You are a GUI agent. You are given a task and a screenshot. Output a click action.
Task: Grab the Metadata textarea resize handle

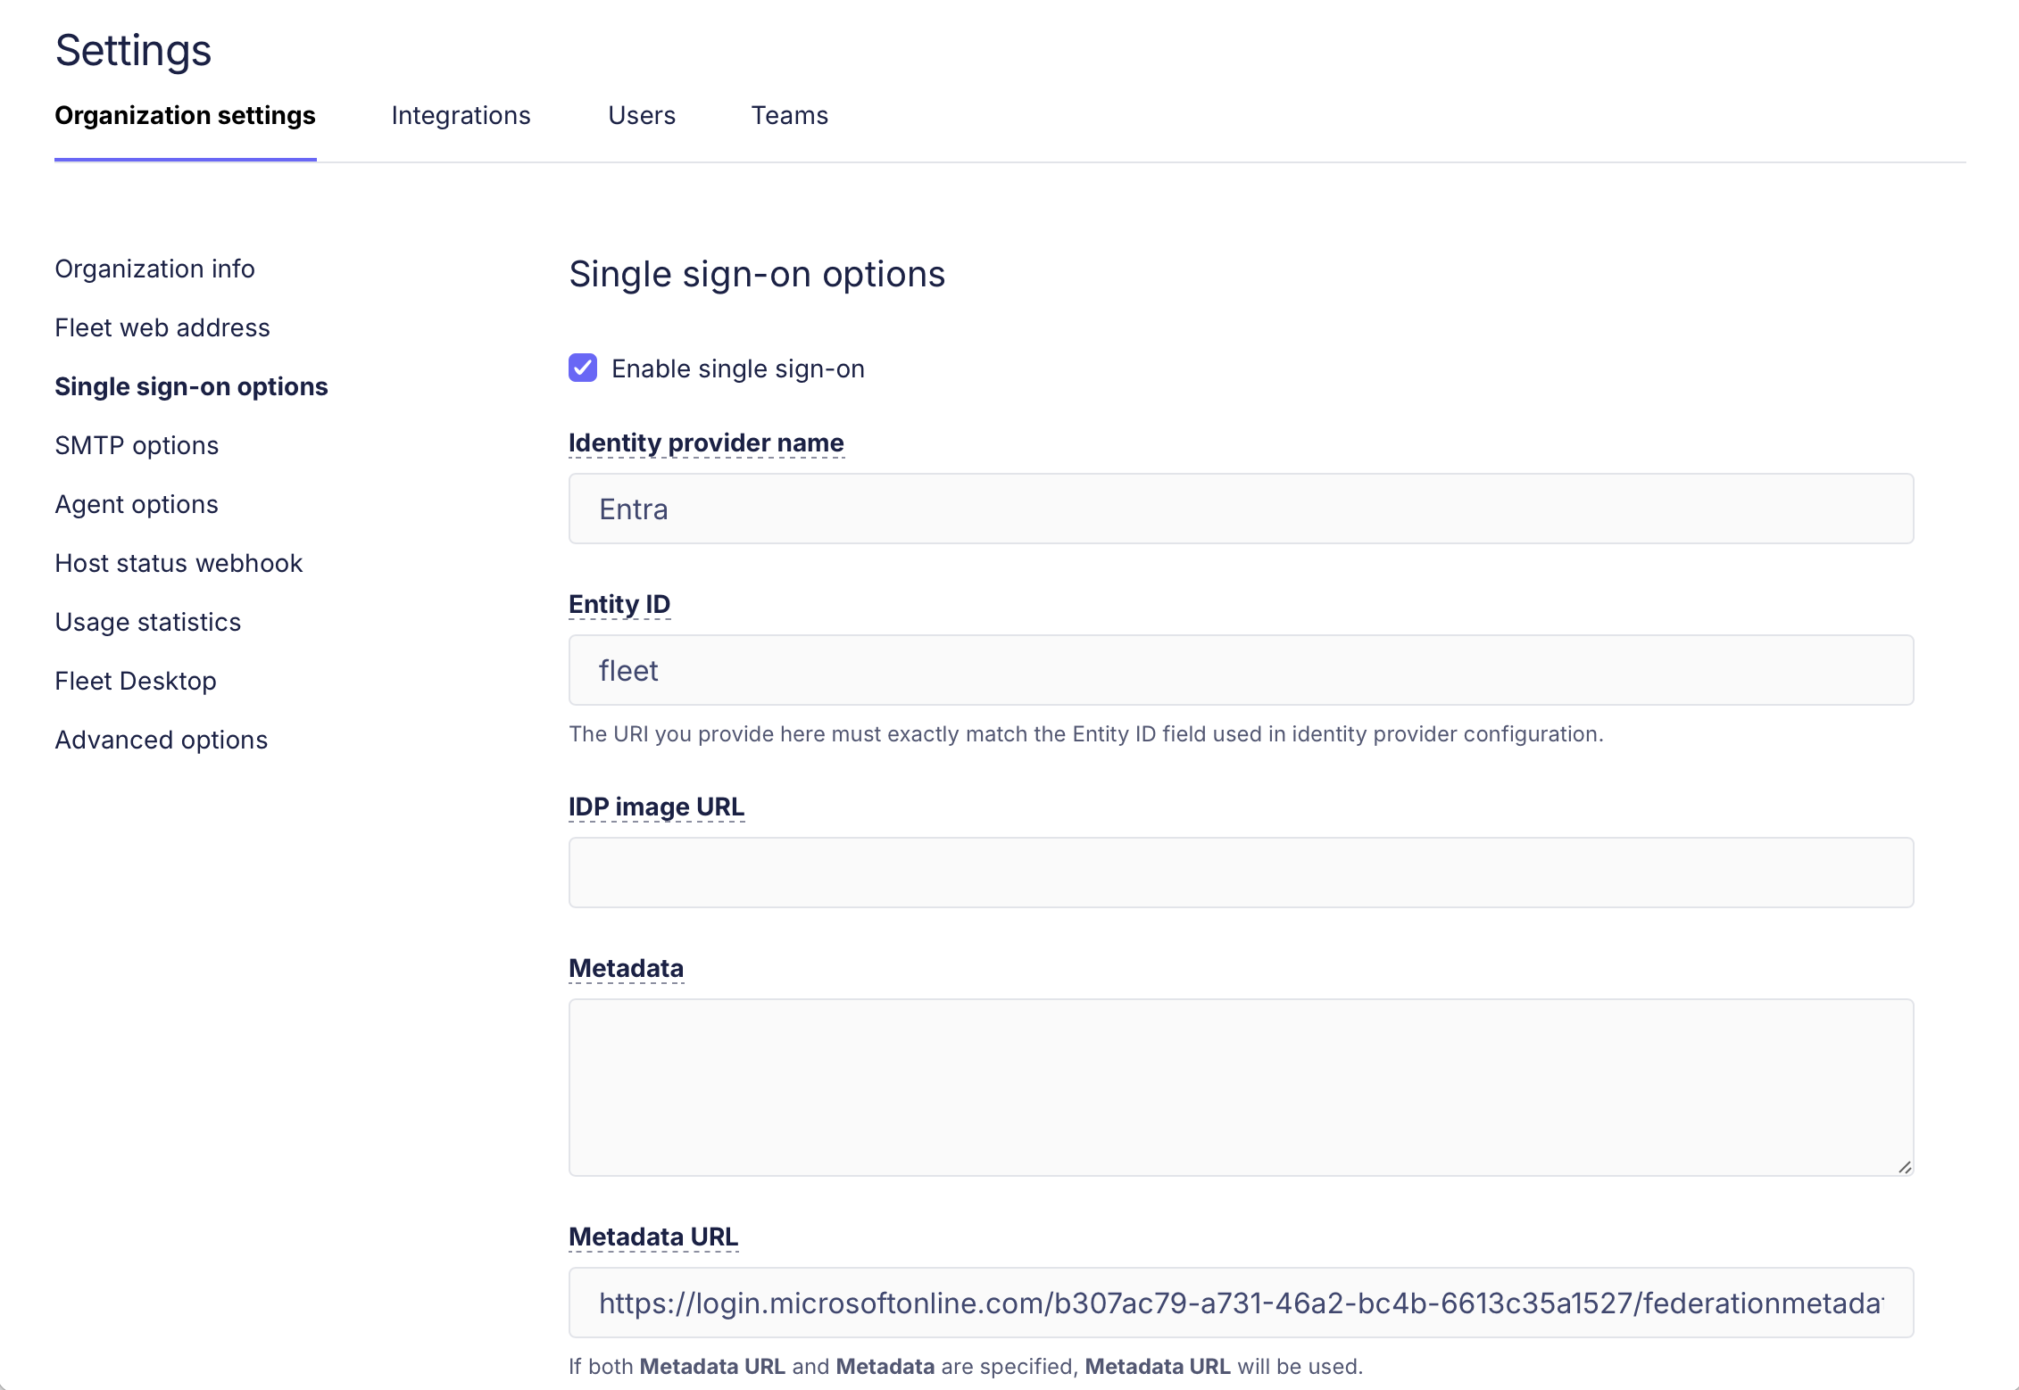pos(1904,1167)
